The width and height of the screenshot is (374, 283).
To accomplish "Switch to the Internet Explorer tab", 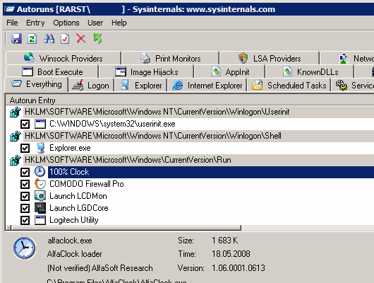I will (x=207, y=85).
